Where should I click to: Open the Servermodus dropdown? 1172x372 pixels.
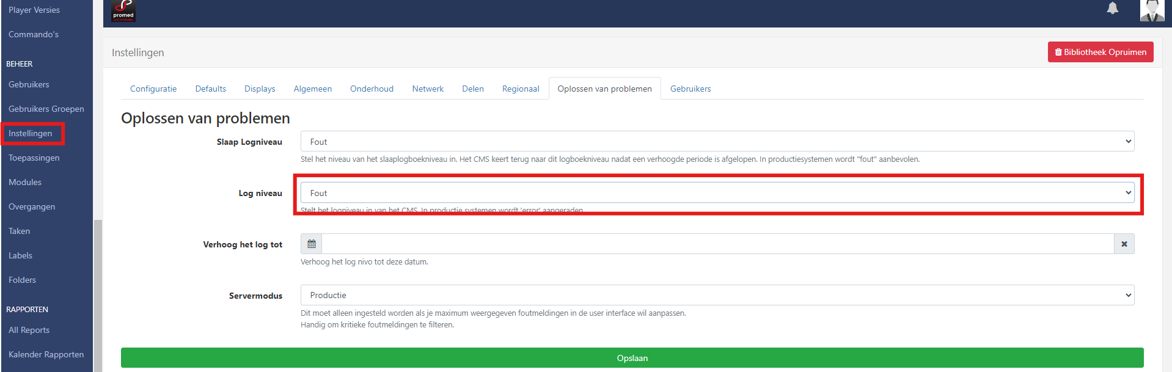click(717, 295)
